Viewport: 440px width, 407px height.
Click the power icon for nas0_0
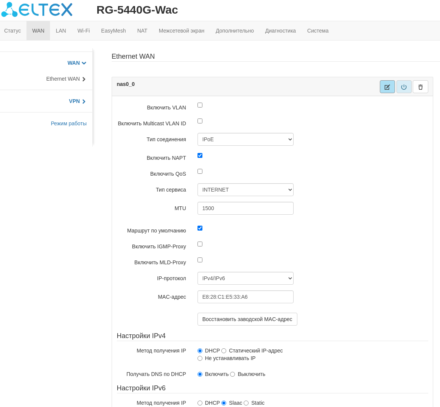(x=404, y=87)
